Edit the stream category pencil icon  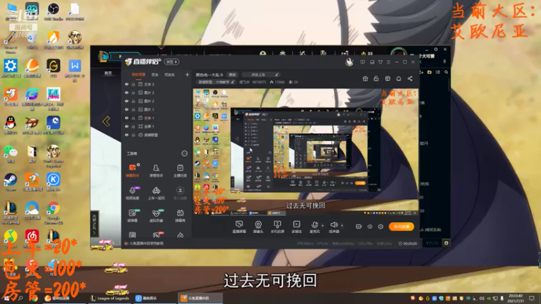click(x=233, y=82)
